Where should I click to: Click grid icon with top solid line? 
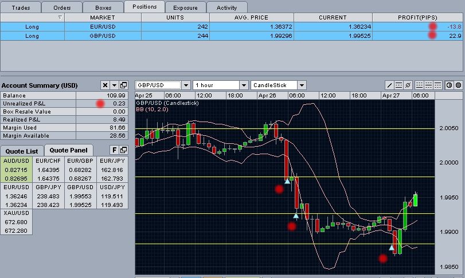(x=437, y=85)
